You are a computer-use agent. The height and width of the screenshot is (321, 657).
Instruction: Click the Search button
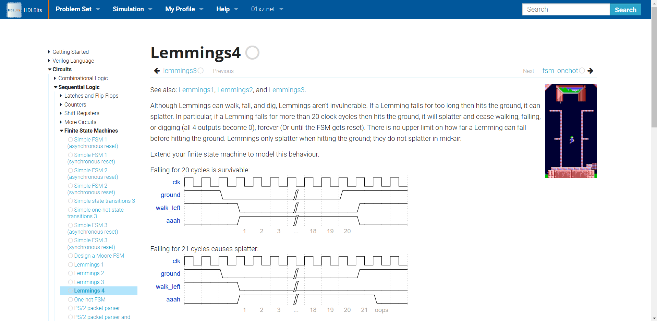point(625,10)
